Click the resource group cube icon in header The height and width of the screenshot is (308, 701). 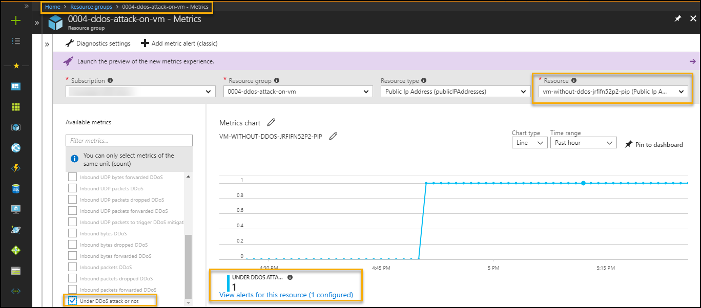[x=55, y=23]
